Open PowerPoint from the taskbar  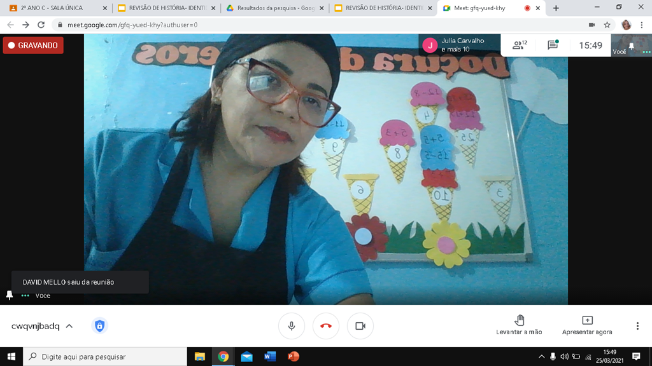coord(293,356)
